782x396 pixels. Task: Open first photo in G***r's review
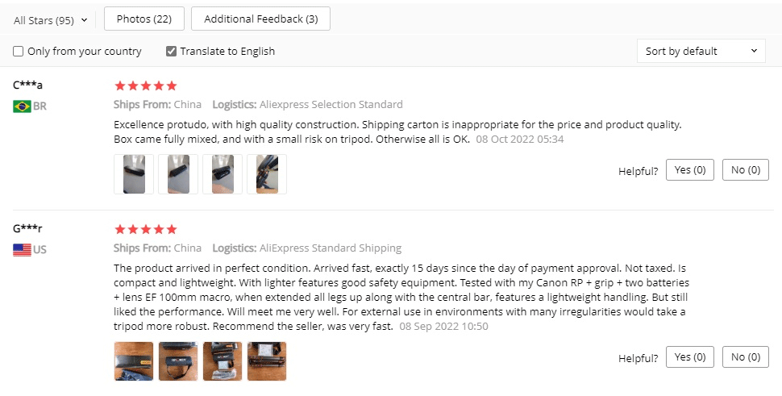pos(134,361)
